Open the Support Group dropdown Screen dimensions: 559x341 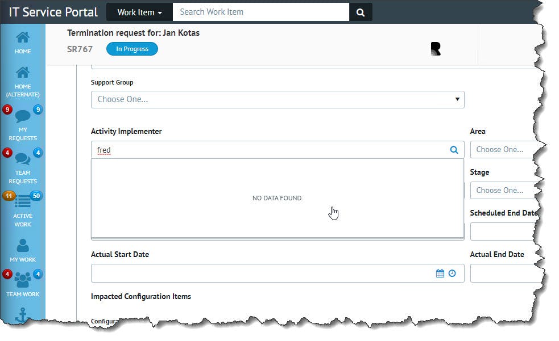pos(278,99)
